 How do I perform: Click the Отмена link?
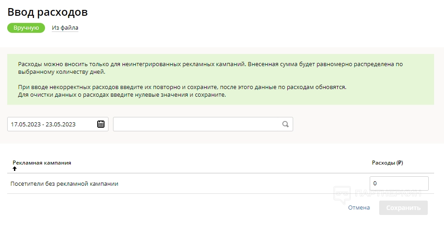pyautogui.click(x=359, y=208)
